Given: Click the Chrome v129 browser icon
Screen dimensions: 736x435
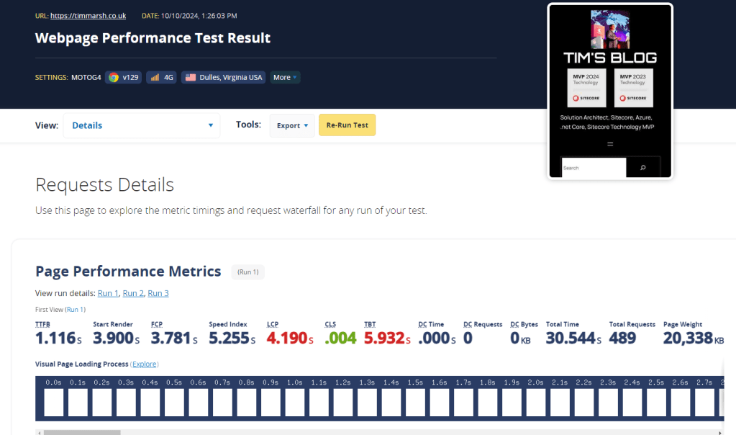Looking at the screenshot, I should (114, 78).
